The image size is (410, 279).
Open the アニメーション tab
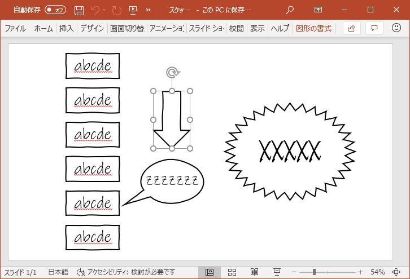point(167,28)
